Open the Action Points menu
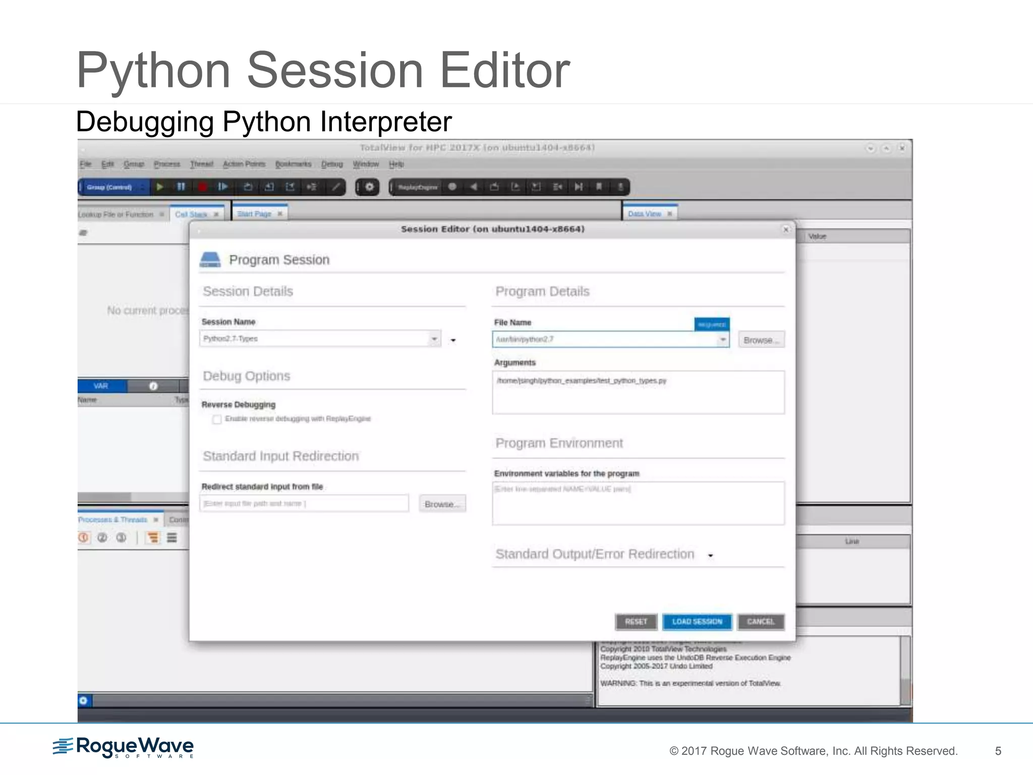The width and height of the screenshot is (1033, 775). pyautogui.click(x=244, y=164)
